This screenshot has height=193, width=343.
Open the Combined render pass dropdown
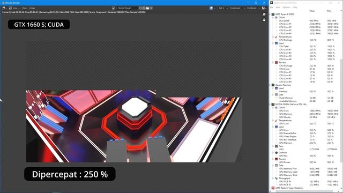pos(253,8)
